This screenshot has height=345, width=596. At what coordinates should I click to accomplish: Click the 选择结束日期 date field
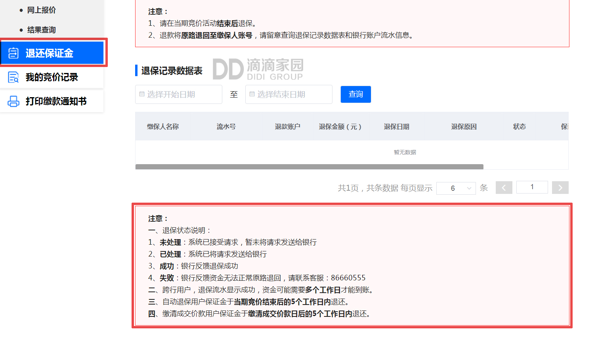pyautogui.click(x=289, y=94)
